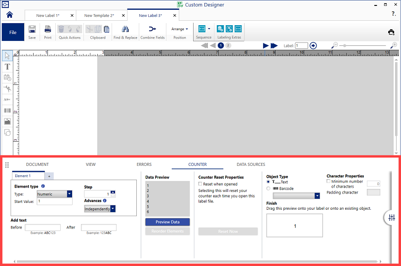Expand the Advances Independently dropdown
The image size is (401, 266).
113,209
